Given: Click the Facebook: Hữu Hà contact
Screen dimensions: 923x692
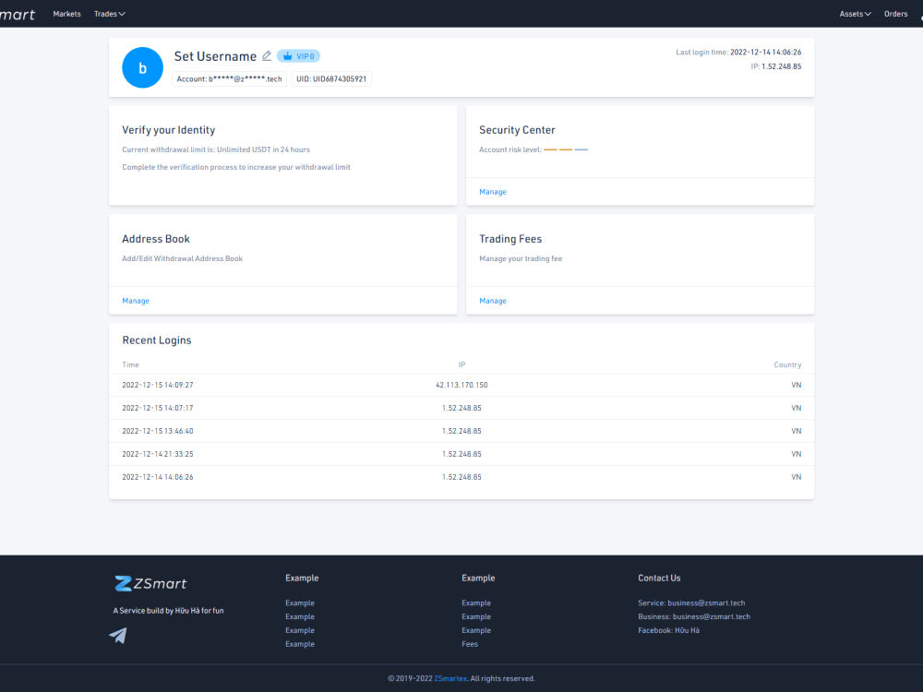Looking at the screenshot, I should click(x=668, y=630).
